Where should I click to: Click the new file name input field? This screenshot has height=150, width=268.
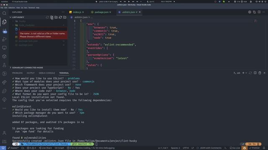[x=43, y=29]
